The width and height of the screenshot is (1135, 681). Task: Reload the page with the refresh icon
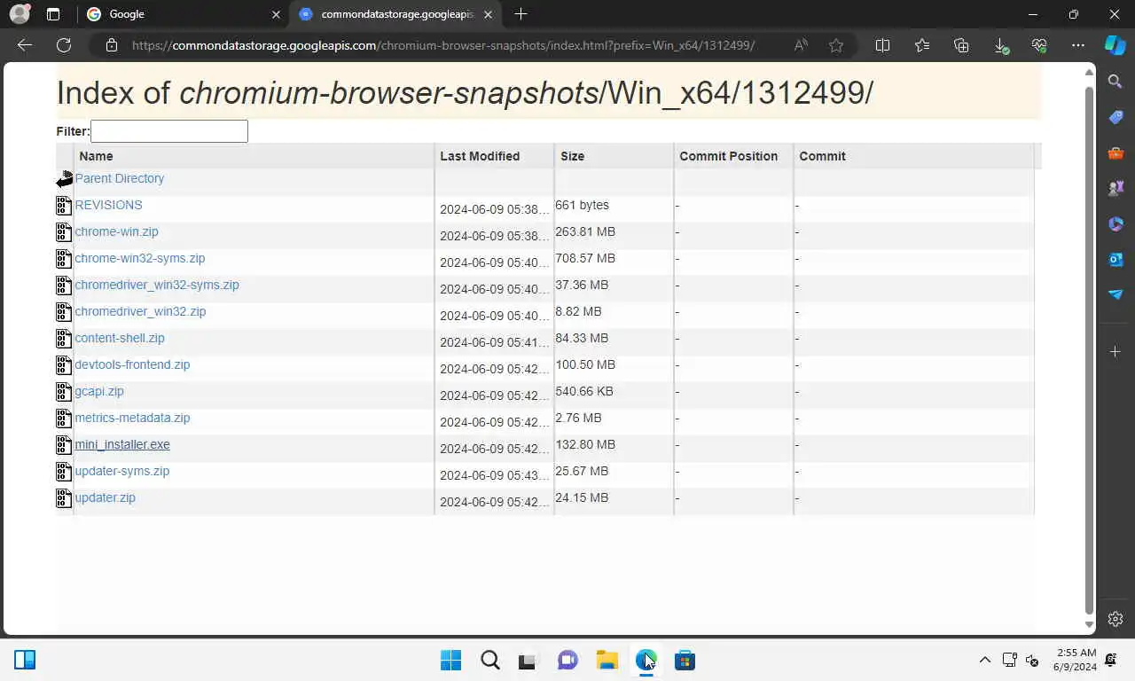point(64,45)
